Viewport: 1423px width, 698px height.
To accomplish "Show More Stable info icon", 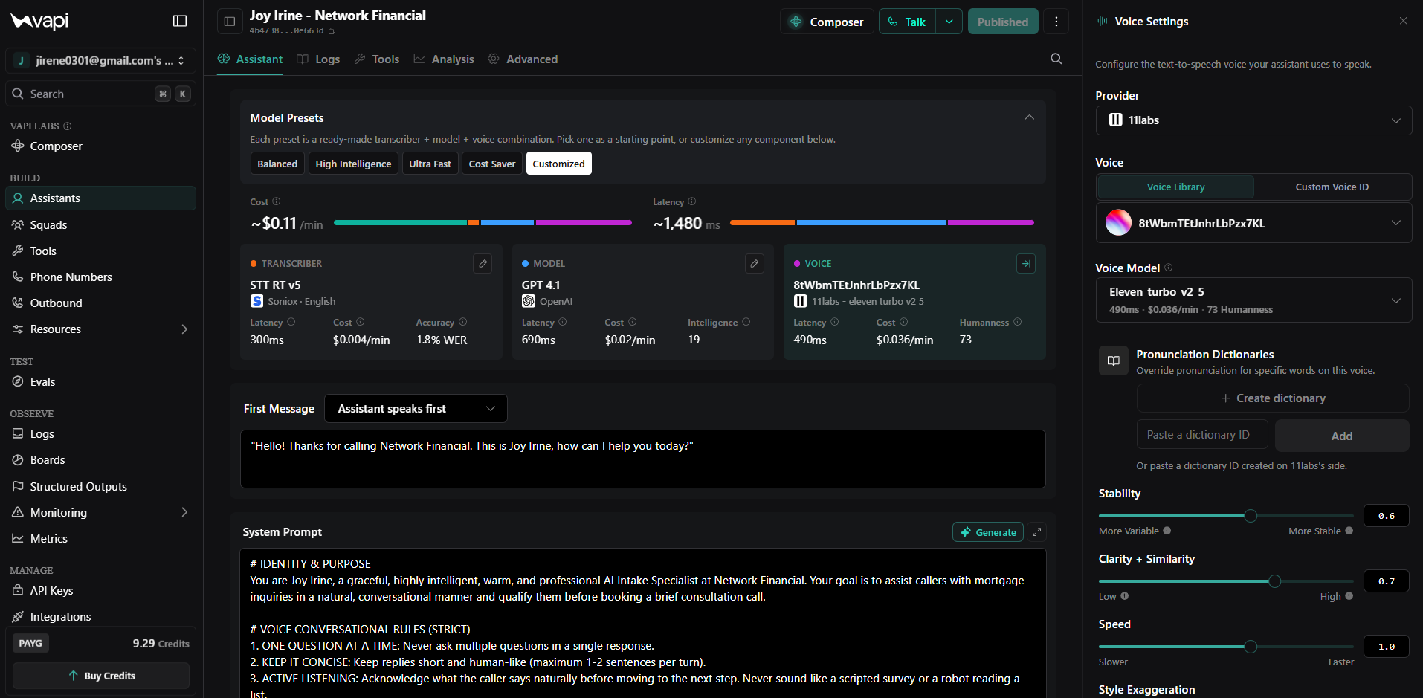I will coord(1349,531).
